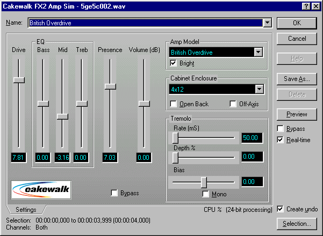Image resolution: width=323 pixels, height=236 pixels.
Task: Click the title bar help question mark
Action: point(306,6)
